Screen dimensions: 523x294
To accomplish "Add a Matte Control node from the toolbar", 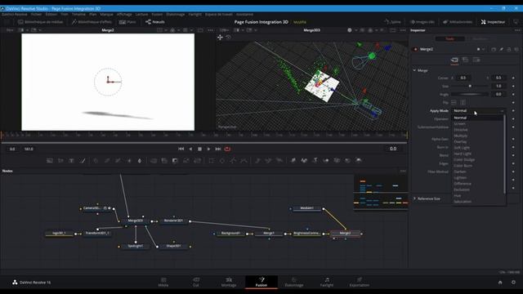I will [x=175, y=161].
